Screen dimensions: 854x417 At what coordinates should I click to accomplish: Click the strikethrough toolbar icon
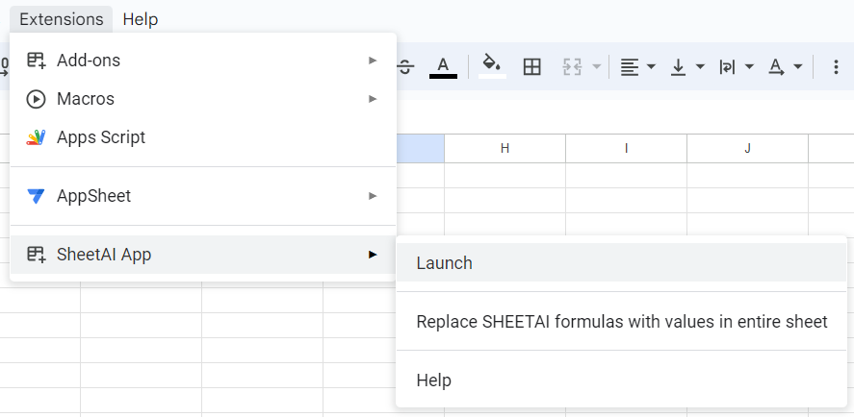[x=405, y=67]
